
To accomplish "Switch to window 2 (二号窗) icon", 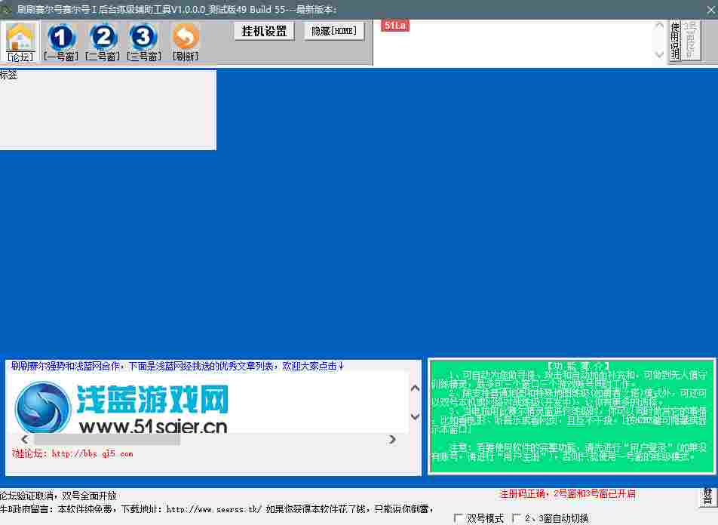I will click(103, 41).
